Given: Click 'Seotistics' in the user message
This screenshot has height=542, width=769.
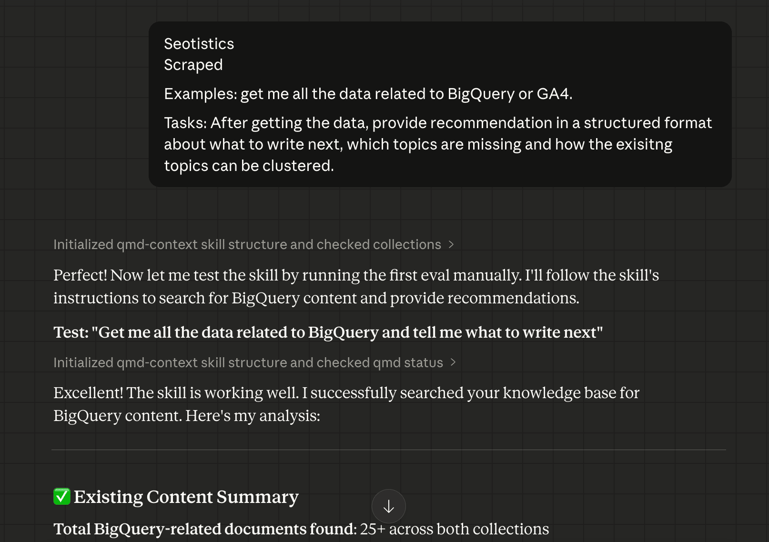Looking at the screenshot, I should tap(199, 44).
